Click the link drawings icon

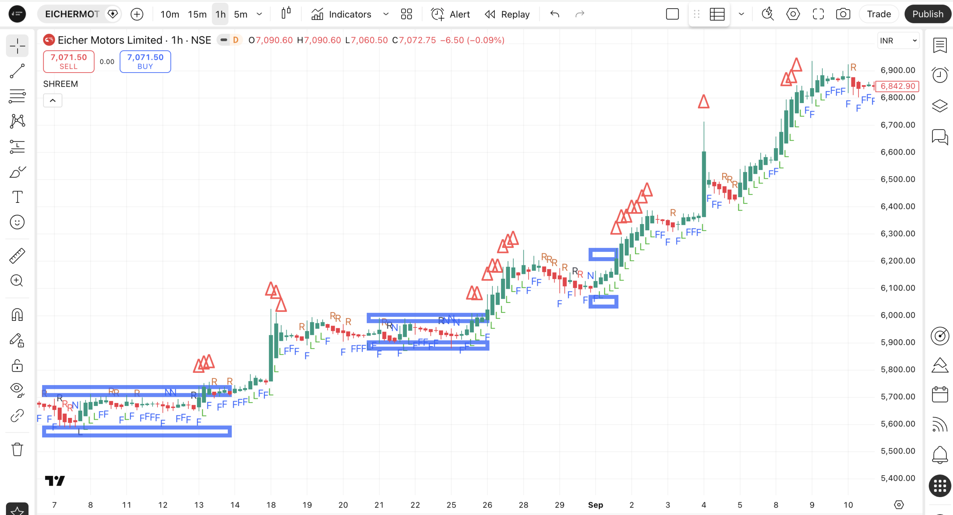[17, 415]
